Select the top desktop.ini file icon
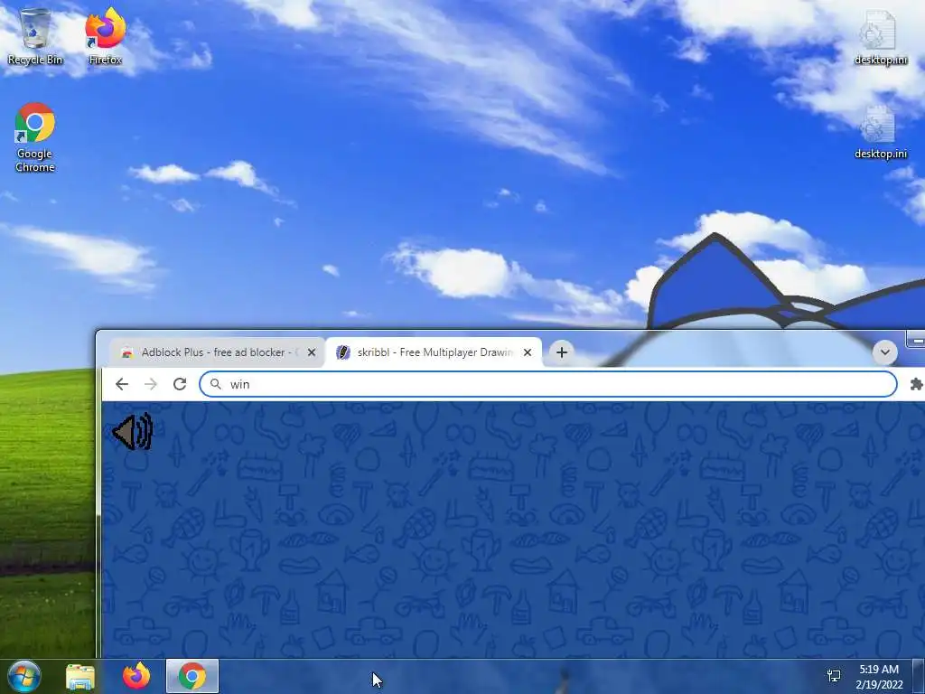Image resolution: width=925 pixels, height=694 pixels. (880, 36)
